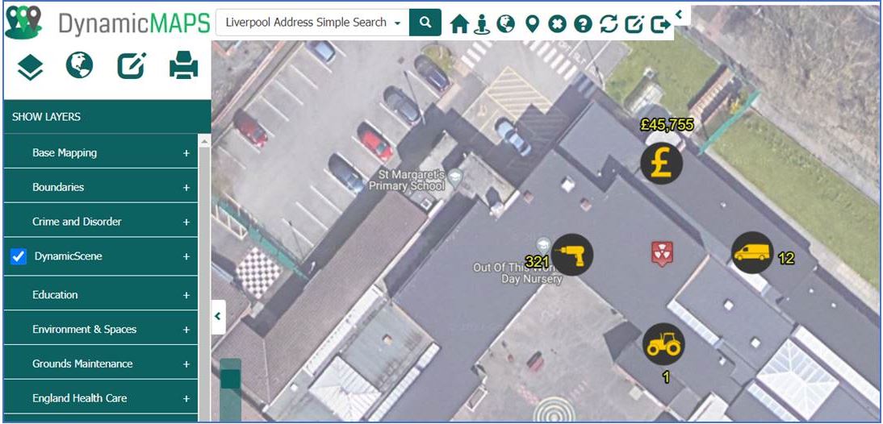Click the layer list scrollbar up arrow

click(204, 140)
